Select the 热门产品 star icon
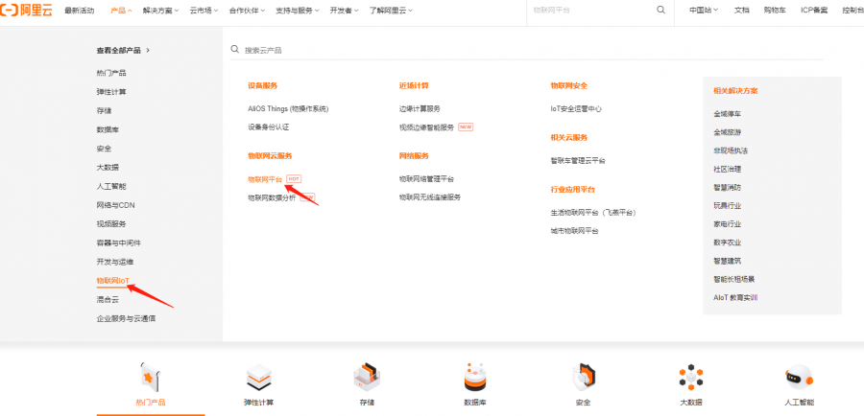 pos(150,377)
